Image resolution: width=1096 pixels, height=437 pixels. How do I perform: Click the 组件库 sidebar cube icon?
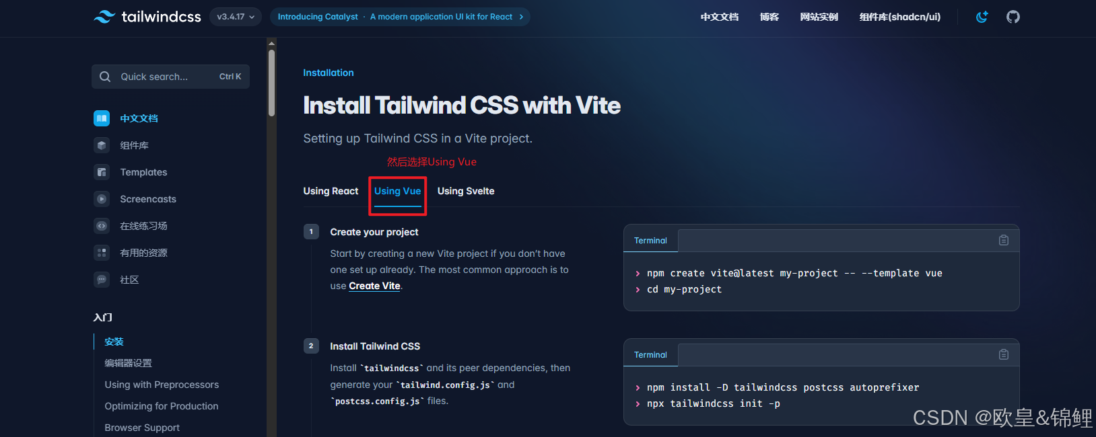pos(102,145)
